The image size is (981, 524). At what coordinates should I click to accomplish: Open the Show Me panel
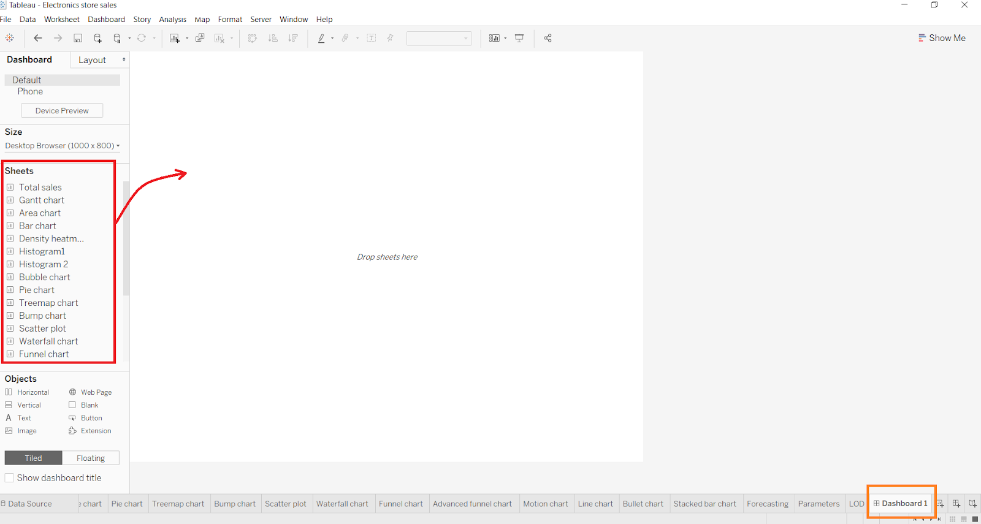pos(942,38)
